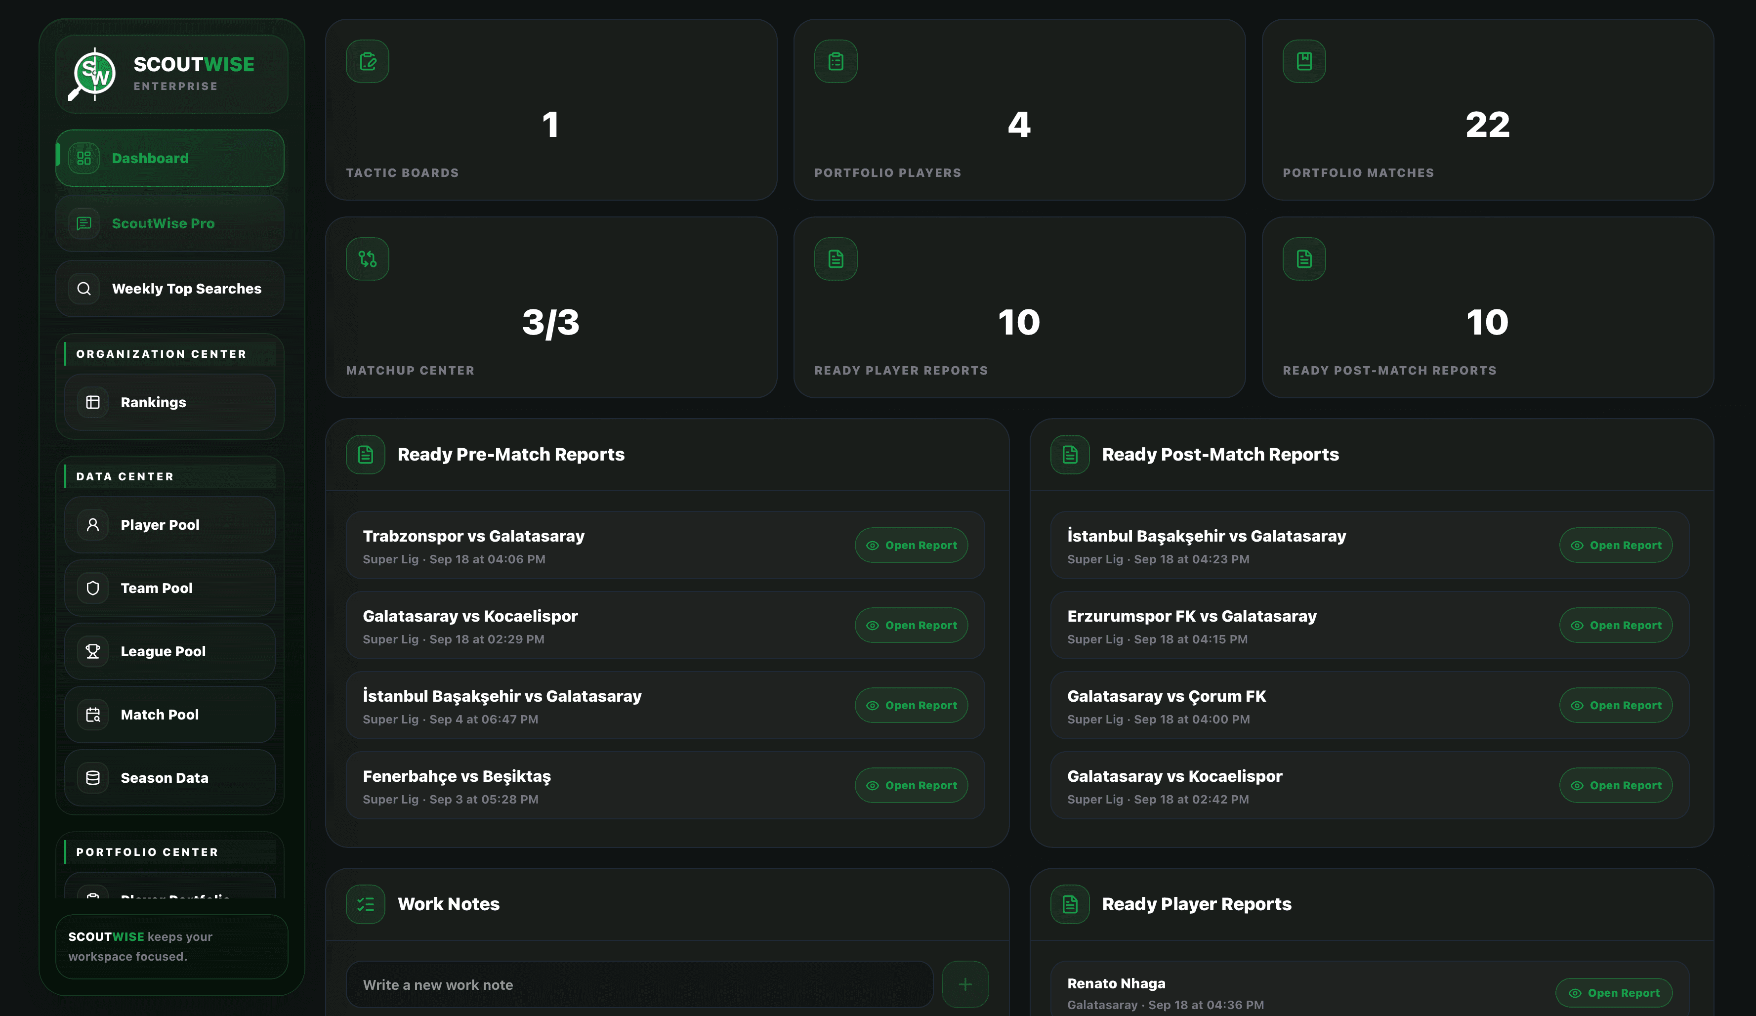Click the Portfolio Players clipboard-list icon
This screenshot has height=1016, width=1756.
pos(836,61)
